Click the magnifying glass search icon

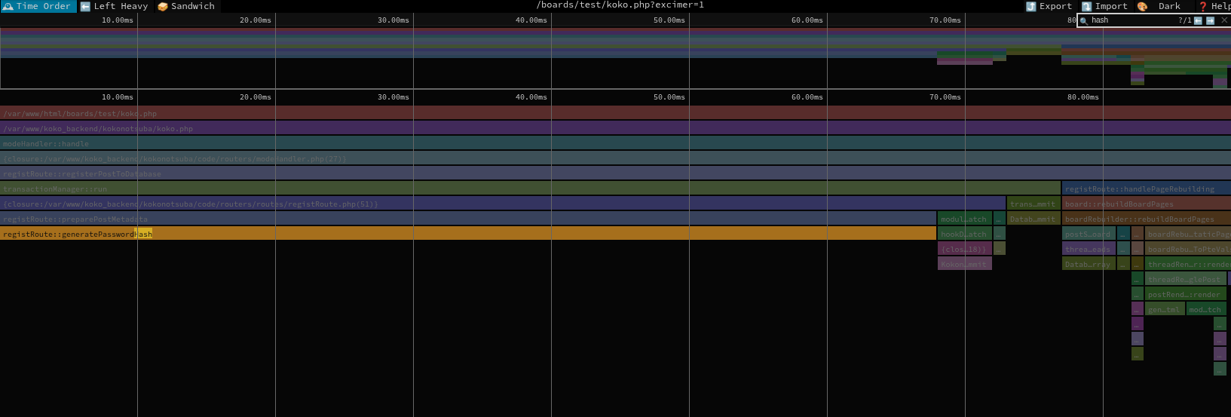click(1084, 20)
